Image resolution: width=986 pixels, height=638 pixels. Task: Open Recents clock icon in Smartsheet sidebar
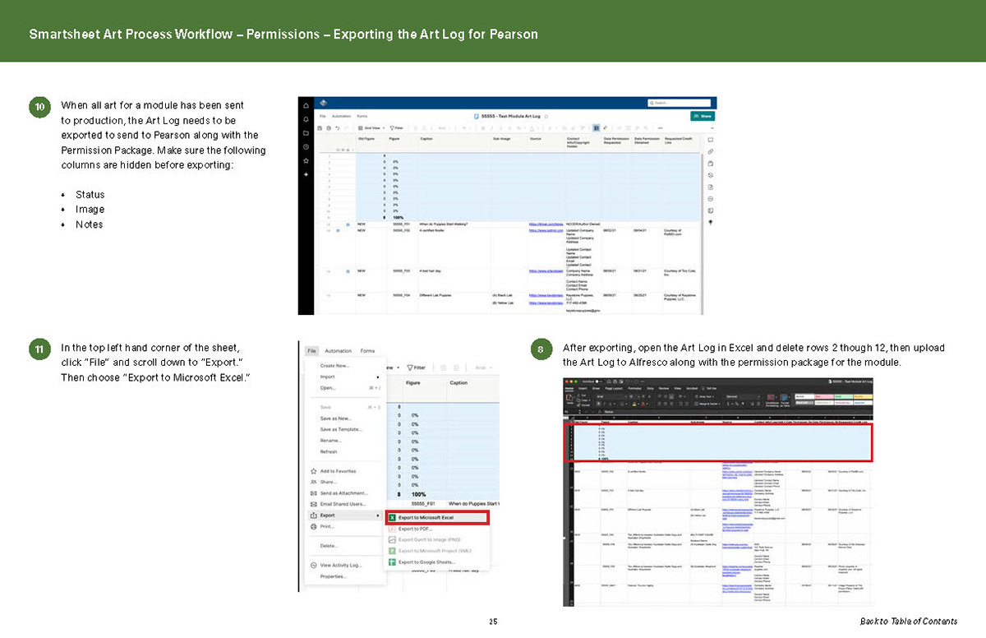click(306, 147)
